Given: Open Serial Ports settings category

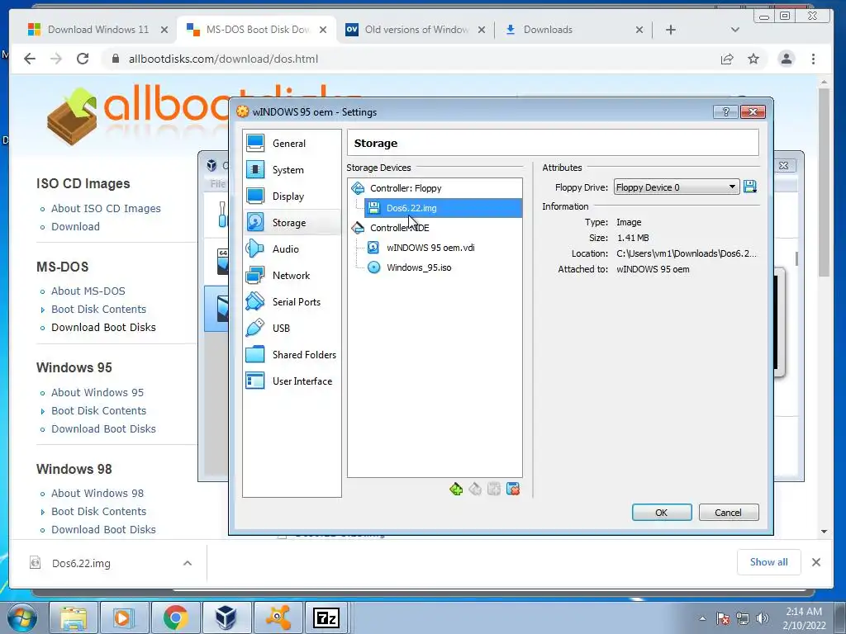Looking at the screenshot, I should coord(292,302).
